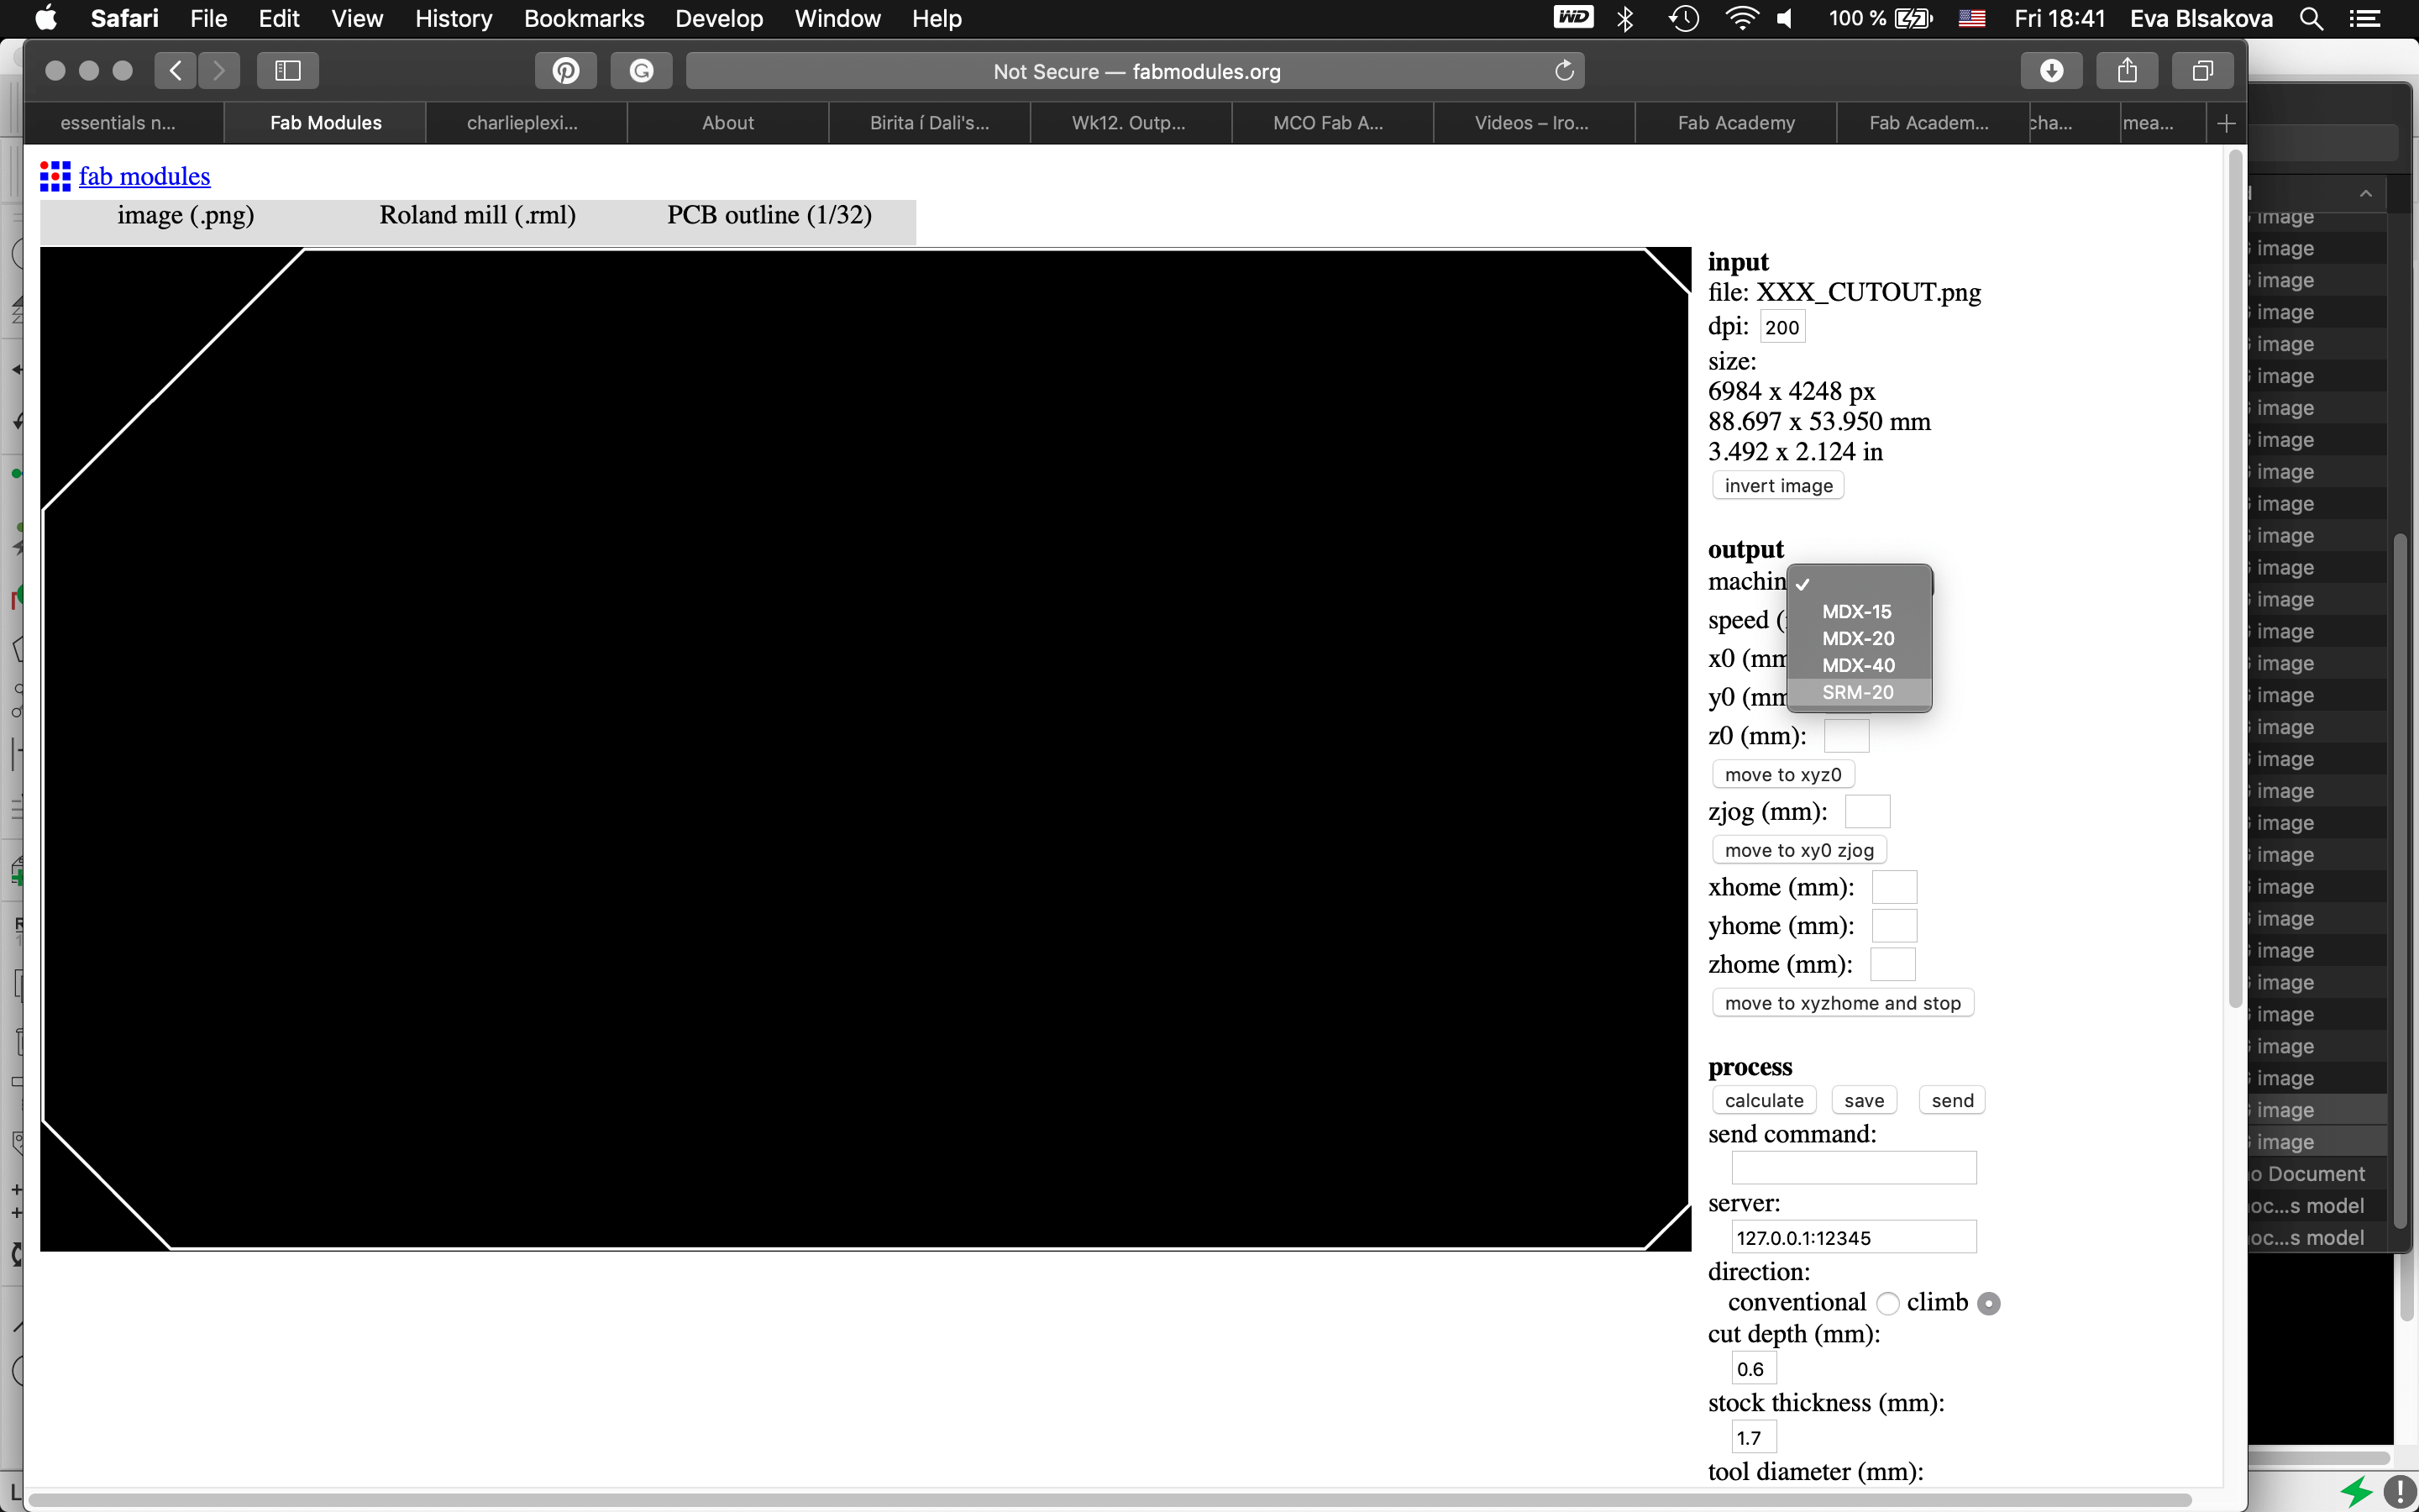Choose MDX-40 from machine list

[1857, 665]
